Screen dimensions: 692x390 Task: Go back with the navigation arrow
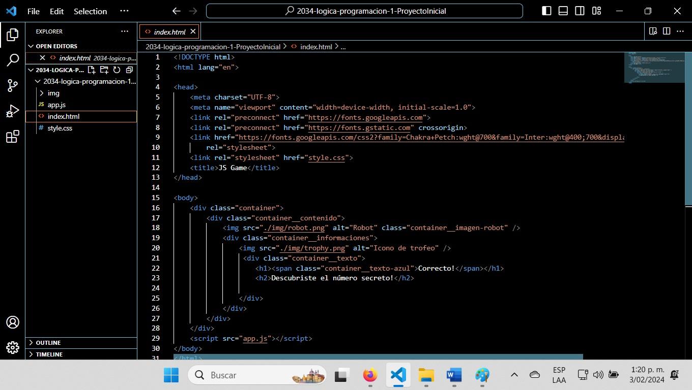tap(176, 11)
